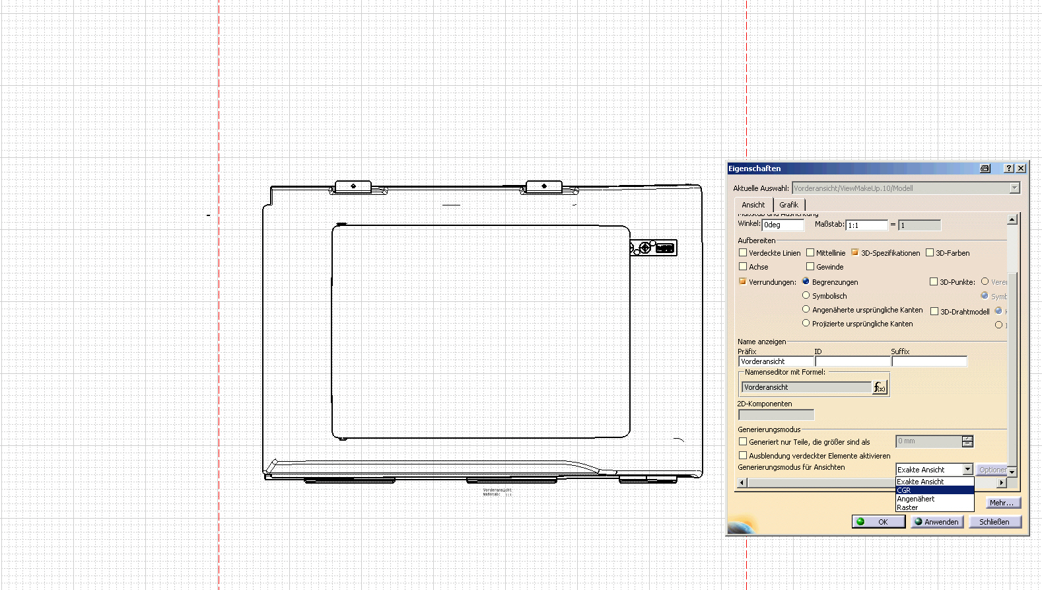Click the Maßstab input field
The image size is (1042, 590).
pyautogui.click(x=867, y=225)
